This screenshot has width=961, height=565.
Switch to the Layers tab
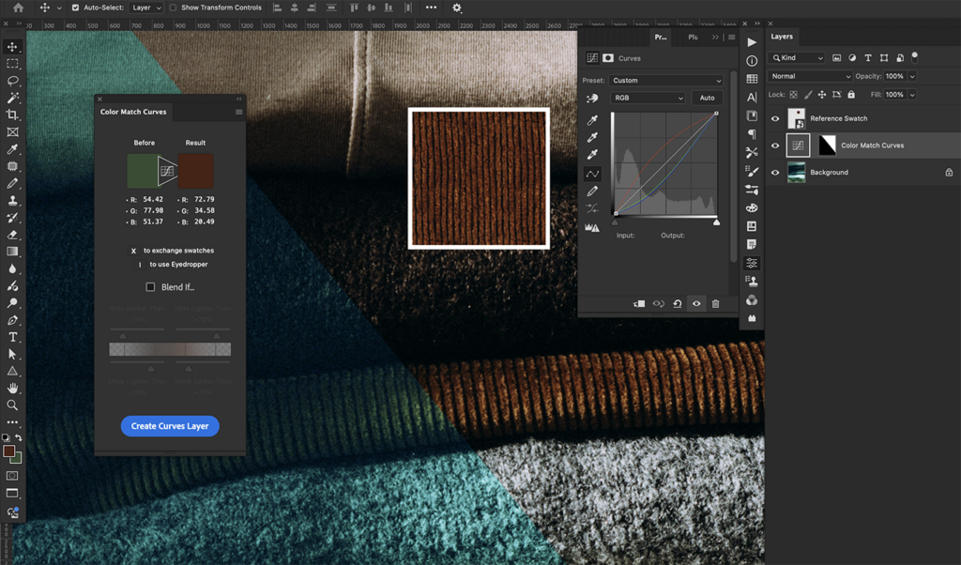(782, 37)
